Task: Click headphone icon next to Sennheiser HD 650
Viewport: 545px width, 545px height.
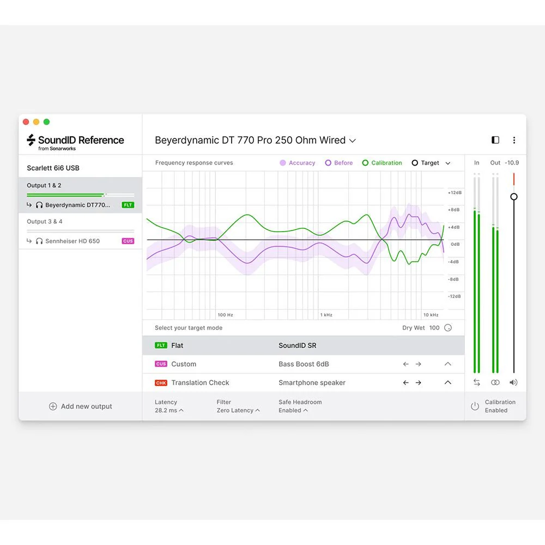Action: coord(39,241)
